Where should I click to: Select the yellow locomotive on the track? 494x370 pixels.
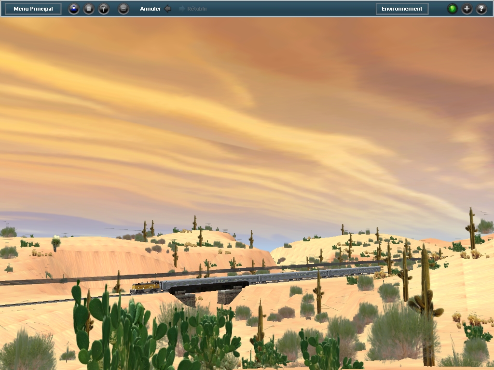coord(145,287)
